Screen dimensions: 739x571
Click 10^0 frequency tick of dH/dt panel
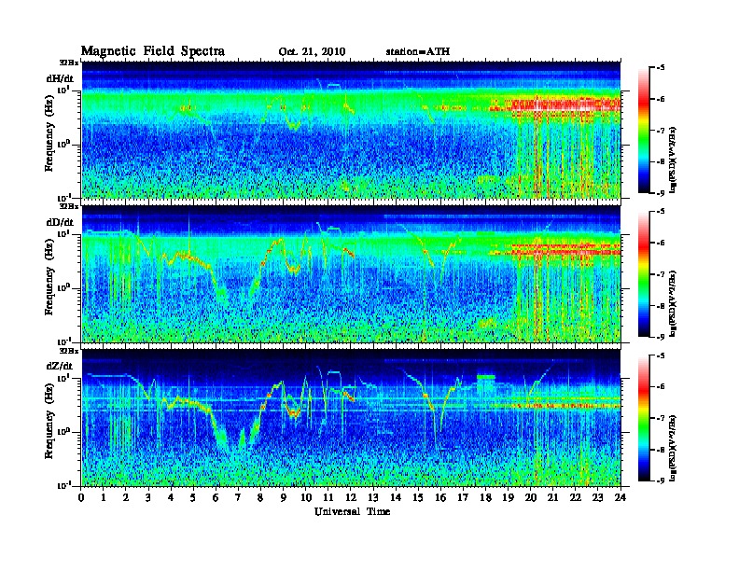63,145
